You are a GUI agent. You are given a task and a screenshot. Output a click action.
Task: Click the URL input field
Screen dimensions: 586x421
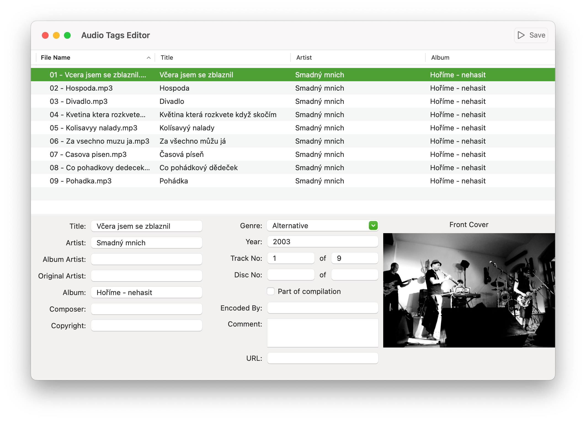(322, 358)
